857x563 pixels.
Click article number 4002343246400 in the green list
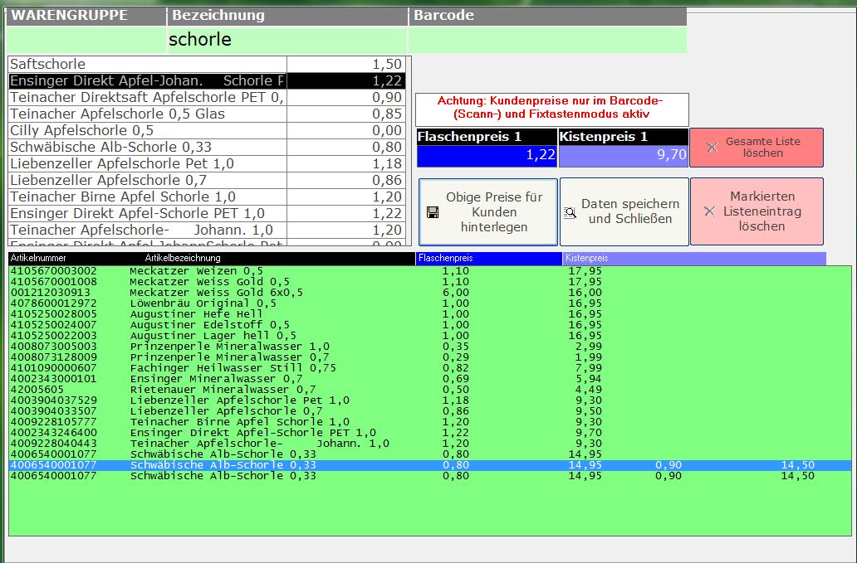(53, 433)
